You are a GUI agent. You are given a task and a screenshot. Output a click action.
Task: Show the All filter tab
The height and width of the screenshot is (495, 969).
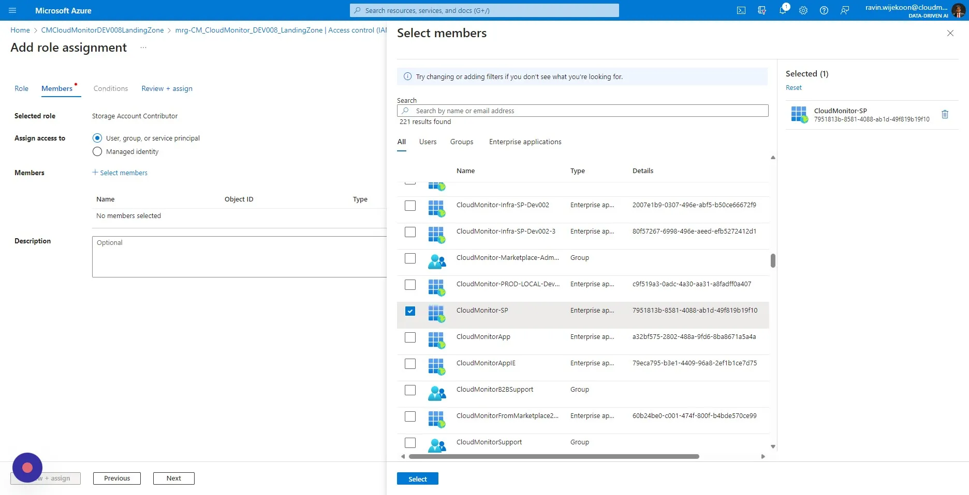(402, 142)
